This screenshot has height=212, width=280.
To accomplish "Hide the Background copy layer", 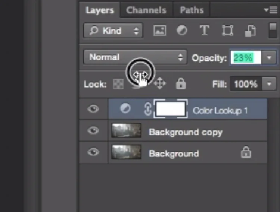I will click(93, 130).
